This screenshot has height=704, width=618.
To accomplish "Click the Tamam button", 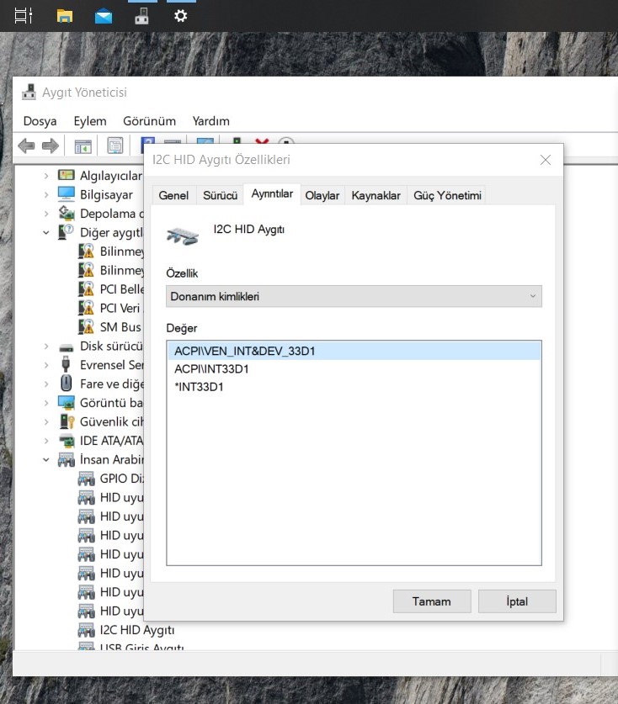I will [x=431, y=601].
